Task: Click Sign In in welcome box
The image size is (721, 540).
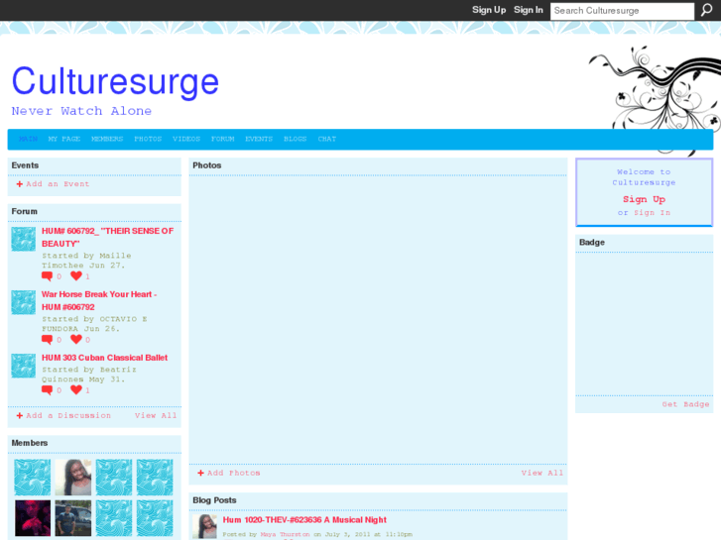Action: (652, 213)
